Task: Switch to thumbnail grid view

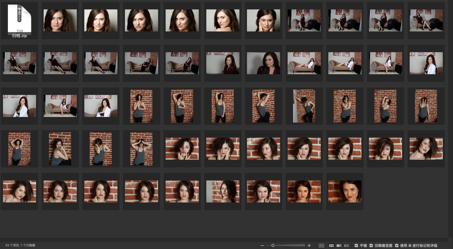Action: point(331,246)
